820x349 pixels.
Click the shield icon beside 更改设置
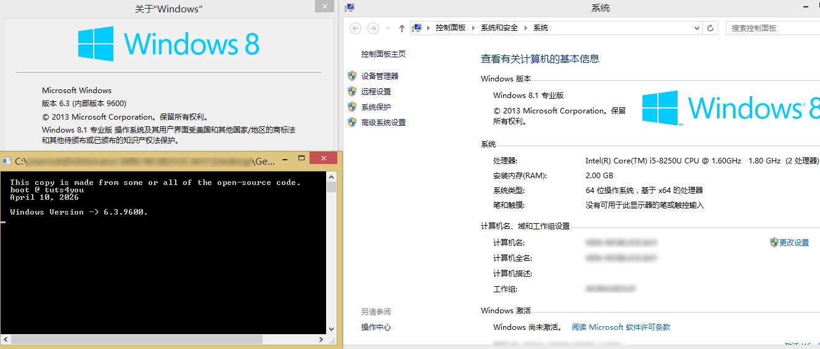click(x=774, y=242)
